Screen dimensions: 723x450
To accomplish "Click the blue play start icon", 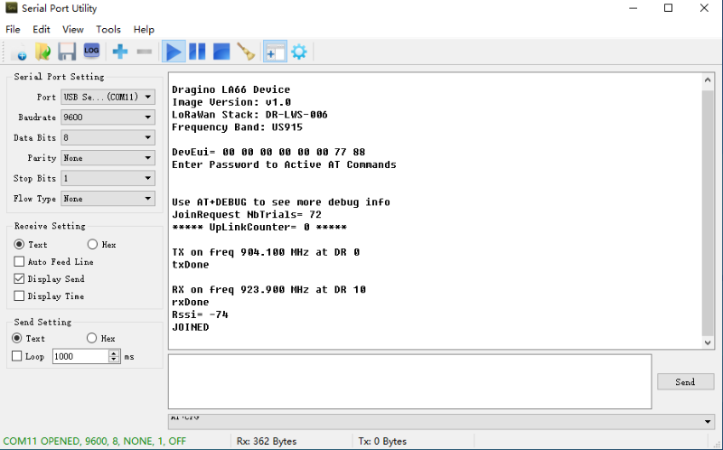I will tap(174, 52).
